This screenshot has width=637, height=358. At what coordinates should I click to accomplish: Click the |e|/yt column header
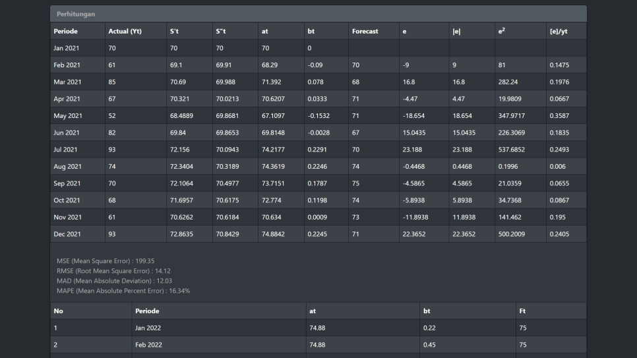558,31
